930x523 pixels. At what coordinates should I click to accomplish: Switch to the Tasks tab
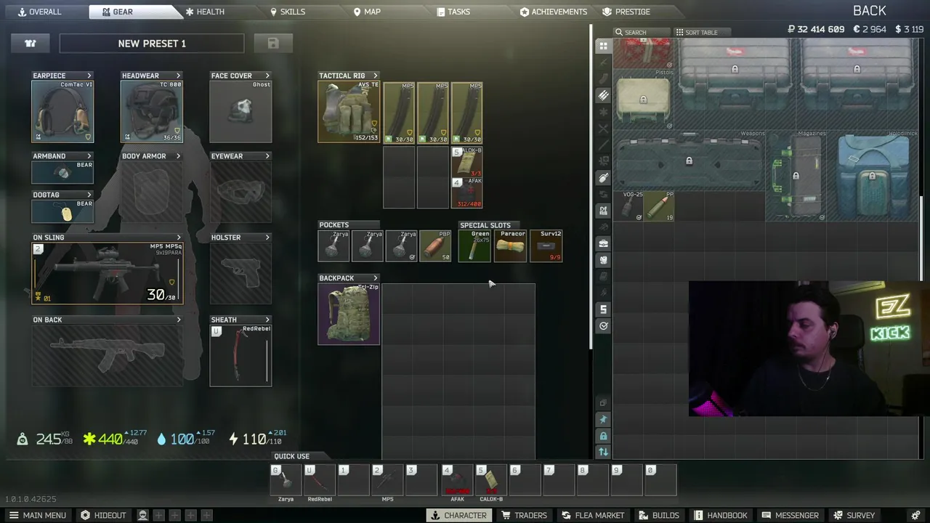point(453,12)
